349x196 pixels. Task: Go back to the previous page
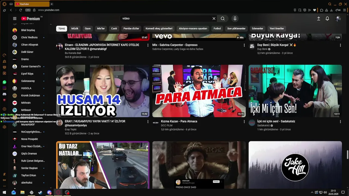11,10
